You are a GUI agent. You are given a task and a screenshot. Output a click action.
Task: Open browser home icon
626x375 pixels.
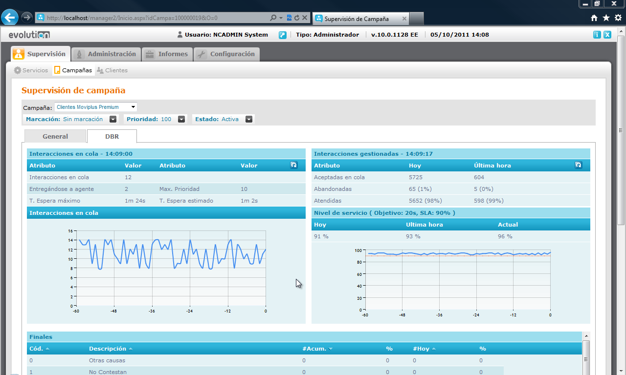click(x=594, y=18)
